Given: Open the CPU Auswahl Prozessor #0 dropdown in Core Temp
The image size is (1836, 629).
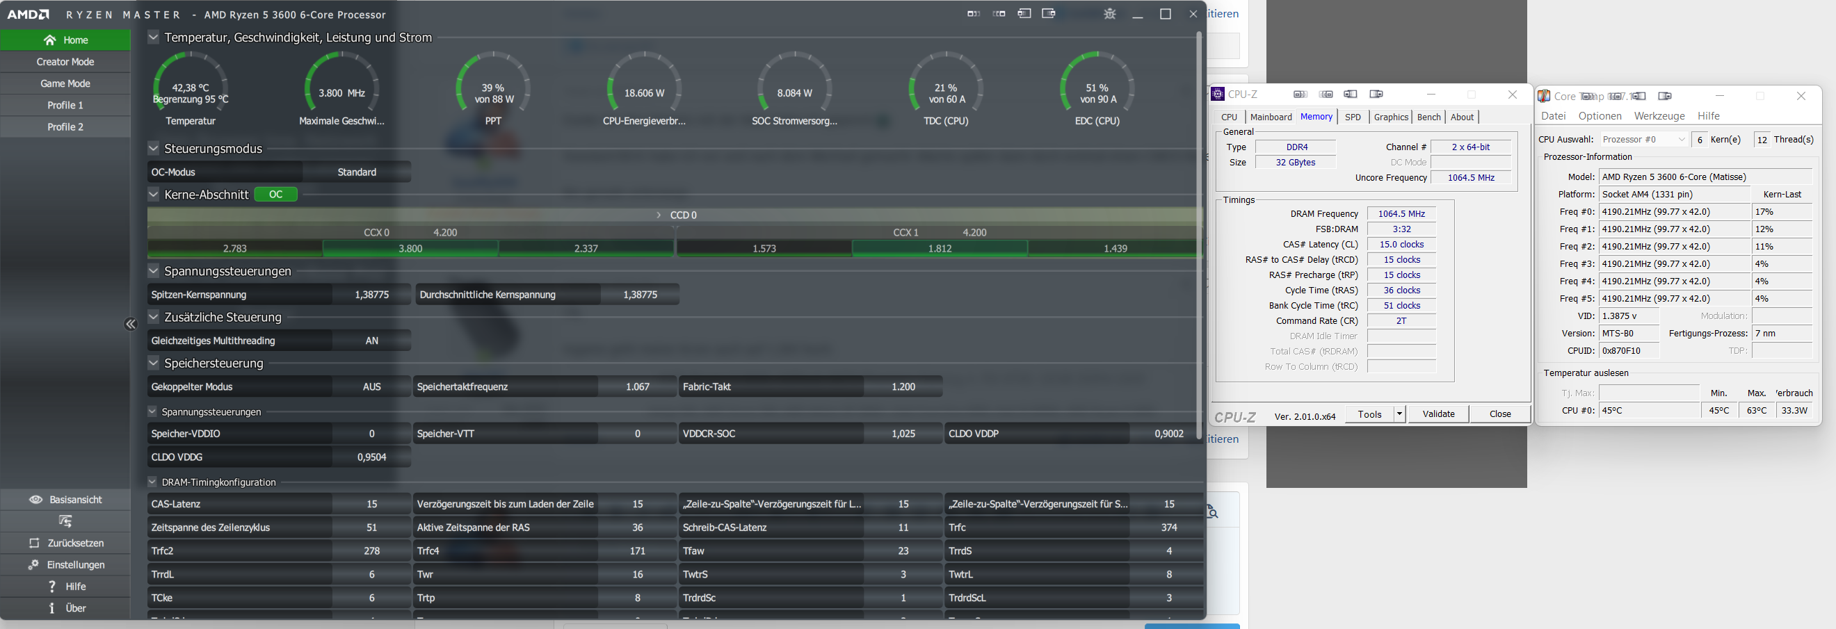Looking at the screenshot, I should click(1643, 140).
